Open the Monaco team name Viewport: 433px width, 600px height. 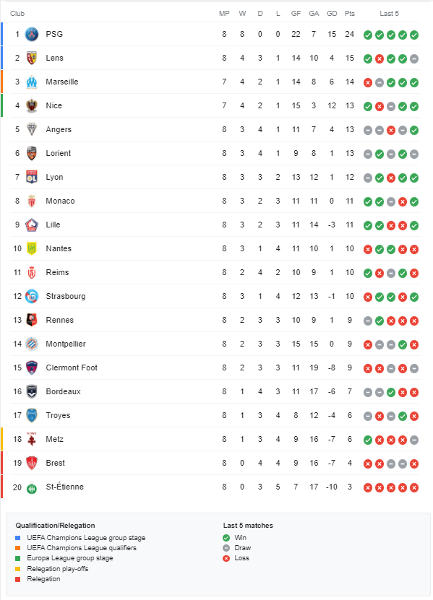60,201
